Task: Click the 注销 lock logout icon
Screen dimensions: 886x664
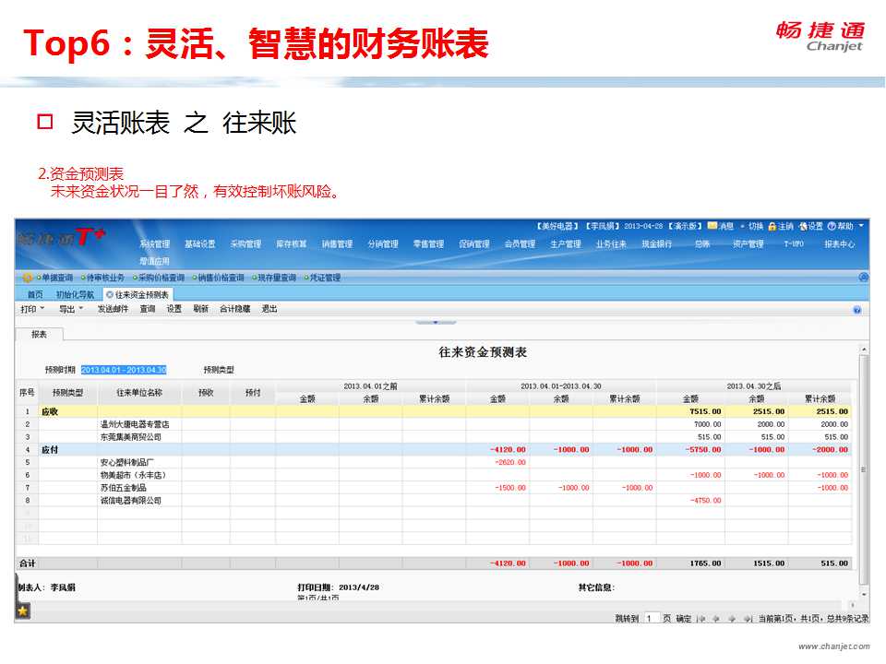Action: (x=773, y=226)
